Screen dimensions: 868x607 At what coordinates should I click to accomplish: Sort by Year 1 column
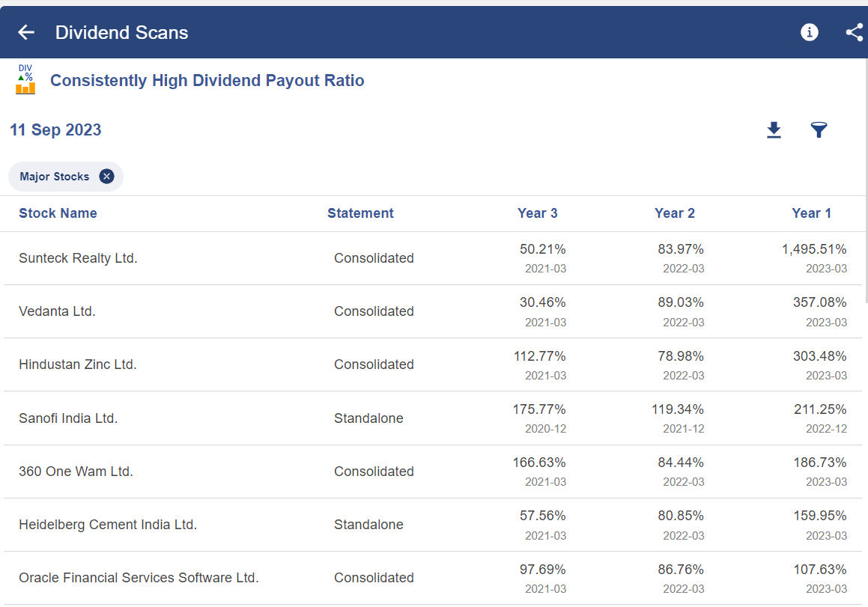(812, 213)
